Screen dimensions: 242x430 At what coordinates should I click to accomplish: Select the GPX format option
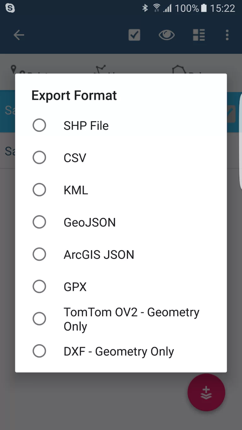click(39, 287)
